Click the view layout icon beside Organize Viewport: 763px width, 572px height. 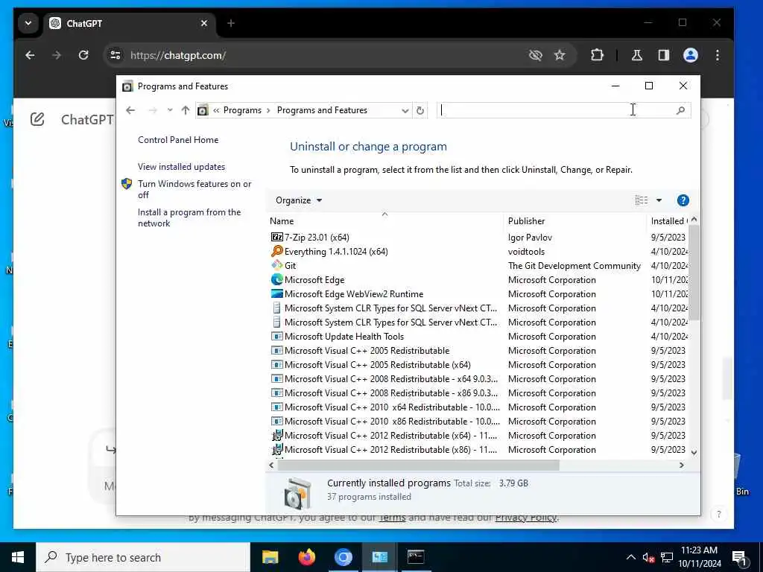(642, 200)
